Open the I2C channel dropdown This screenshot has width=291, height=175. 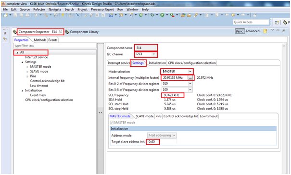153,54
